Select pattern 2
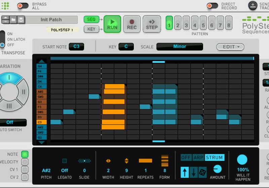 pyautogui.click(x=178, y=23)
